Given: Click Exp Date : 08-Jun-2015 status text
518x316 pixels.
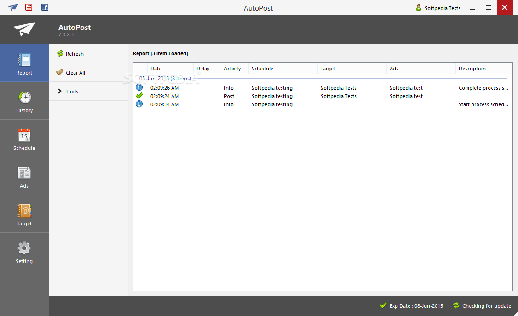Looking at the screenshot, I should tap(416, 306).
